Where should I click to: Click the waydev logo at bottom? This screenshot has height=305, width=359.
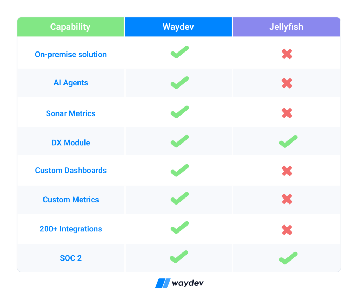[179, 283]
